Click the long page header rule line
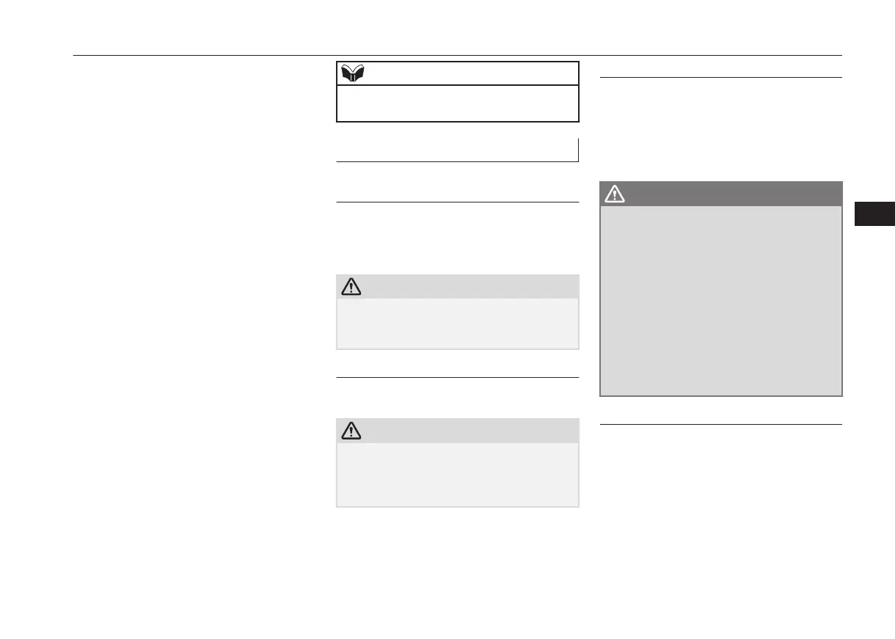This screenshot has height=639, width=895. 457,56
